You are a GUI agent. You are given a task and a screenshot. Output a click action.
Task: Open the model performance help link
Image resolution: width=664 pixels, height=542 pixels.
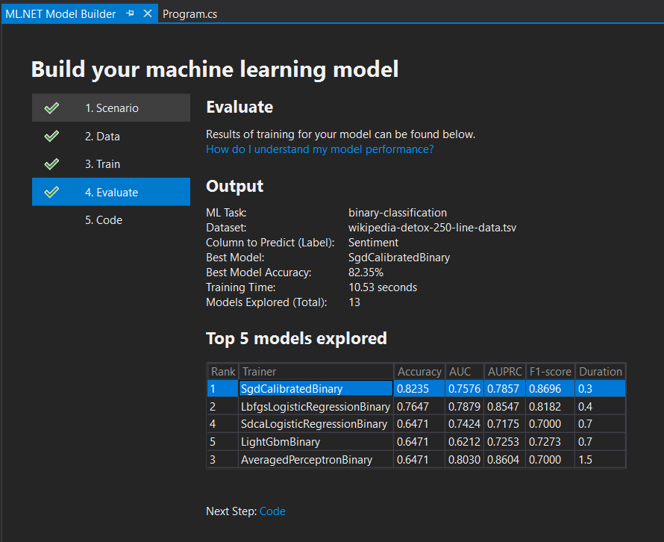(x=319, y=149)
